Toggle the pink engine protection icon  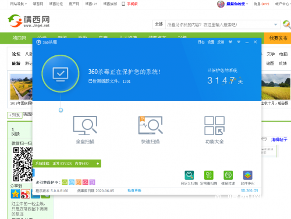[86, 182]
